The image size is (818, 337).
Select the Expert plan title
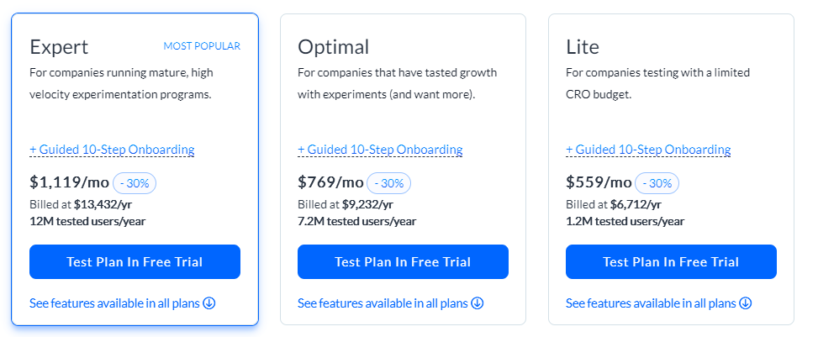click(x=59, y=47)
